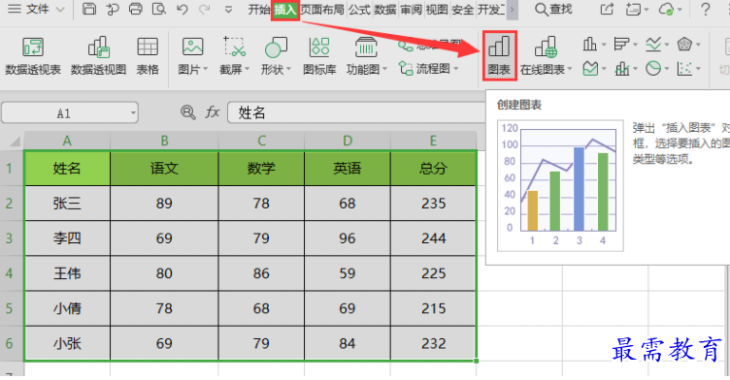Click the Save icon in quick access
This screenshot has height=380, width=730.
(x=89, y=9)
